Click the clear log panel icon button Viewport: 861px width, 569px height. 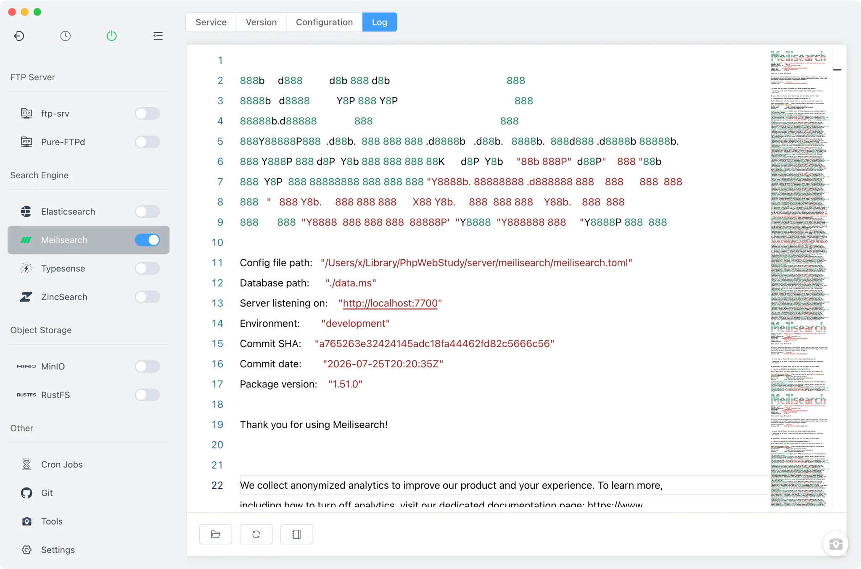[296, 534]
